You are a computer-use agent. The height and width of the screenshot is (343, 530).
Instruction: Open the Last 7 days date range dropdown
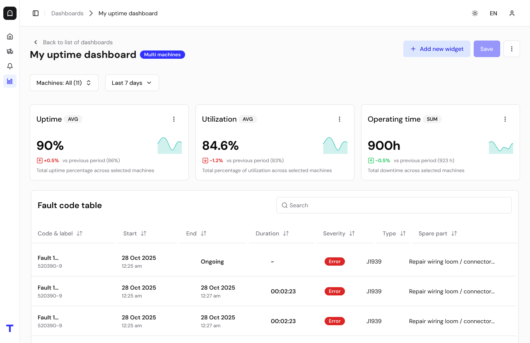[x=132, y=83]
